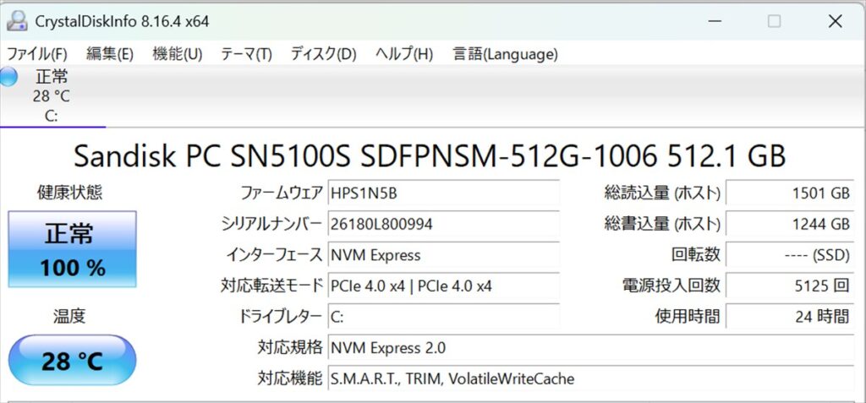This screenshot has width=866, height=403.
Task: Click the ドライブレター label
Action: 280,317
